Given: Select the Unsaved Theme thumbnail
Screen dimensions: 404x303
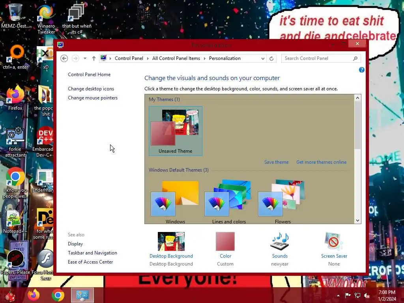Looking at the screenshot, I should [x=176, y=131].
